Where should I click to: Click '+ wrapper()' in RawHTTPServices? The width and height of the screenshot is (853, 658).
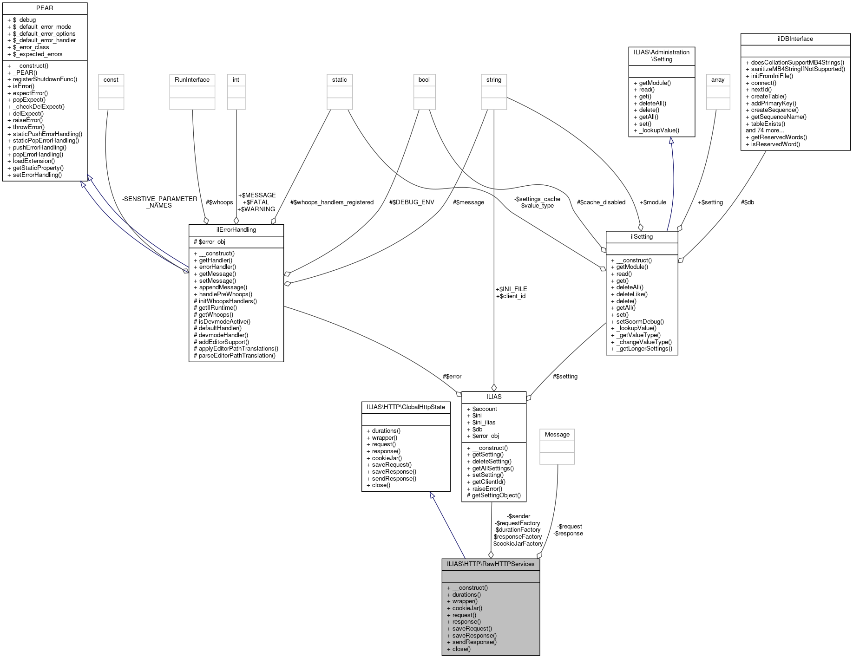pyautogui.click(x=462, y=601)
